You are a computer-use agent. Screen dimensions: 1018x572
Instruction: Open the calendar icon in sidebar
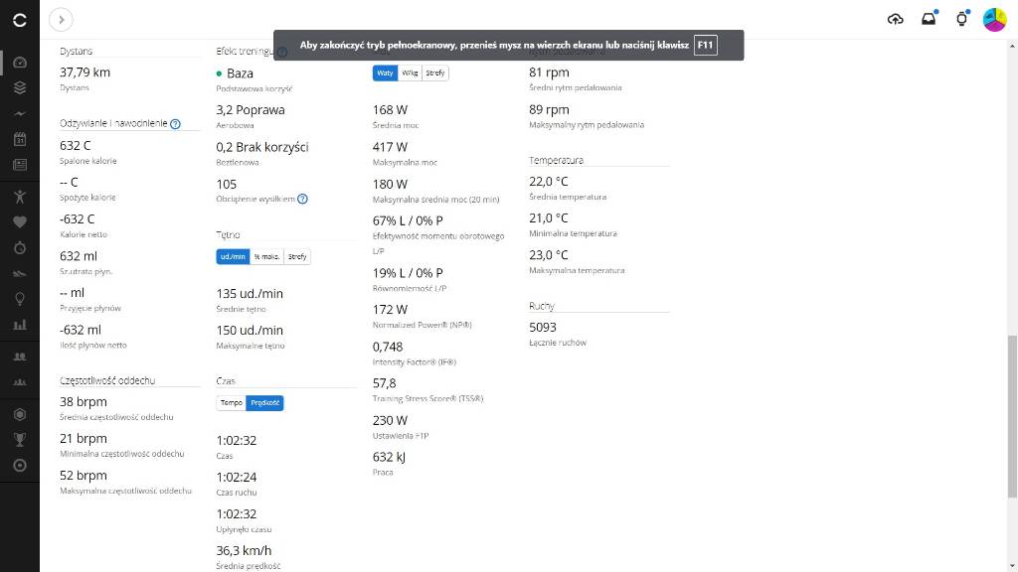(x=20, y=139)
